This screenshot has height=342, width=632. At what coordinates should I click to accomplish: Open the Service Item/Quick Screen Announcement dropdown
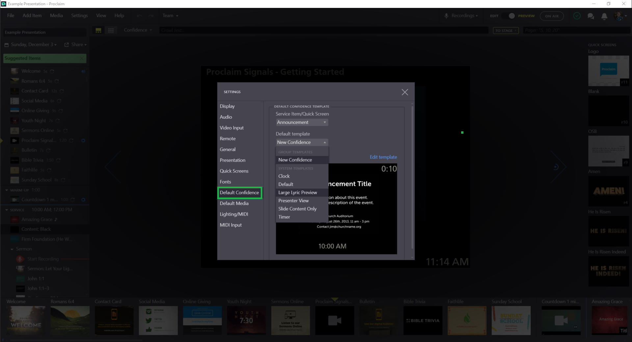click(x=302, y=122)
